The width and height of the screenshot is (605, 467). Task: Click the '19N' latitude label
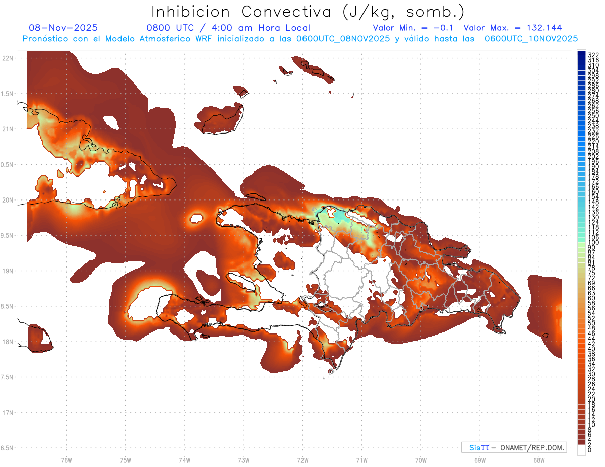point(7,271)
